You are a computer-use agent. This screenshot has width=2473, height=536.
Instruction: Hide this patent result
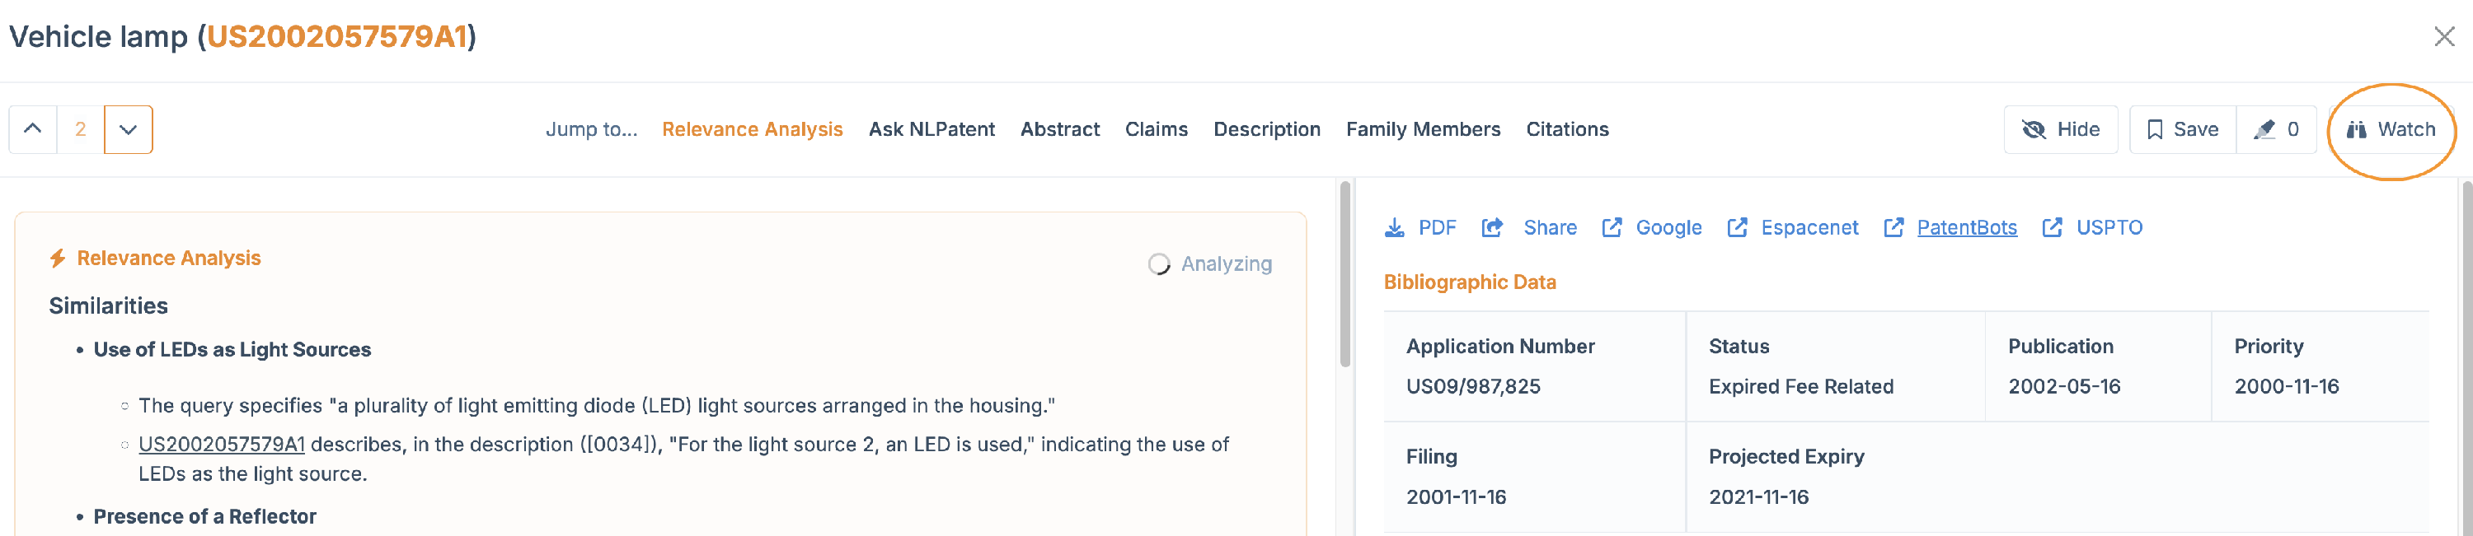tap(2060, 129)
